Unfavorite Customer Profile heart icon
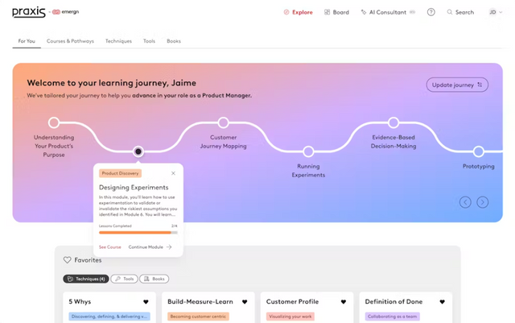 coord(344,302)
